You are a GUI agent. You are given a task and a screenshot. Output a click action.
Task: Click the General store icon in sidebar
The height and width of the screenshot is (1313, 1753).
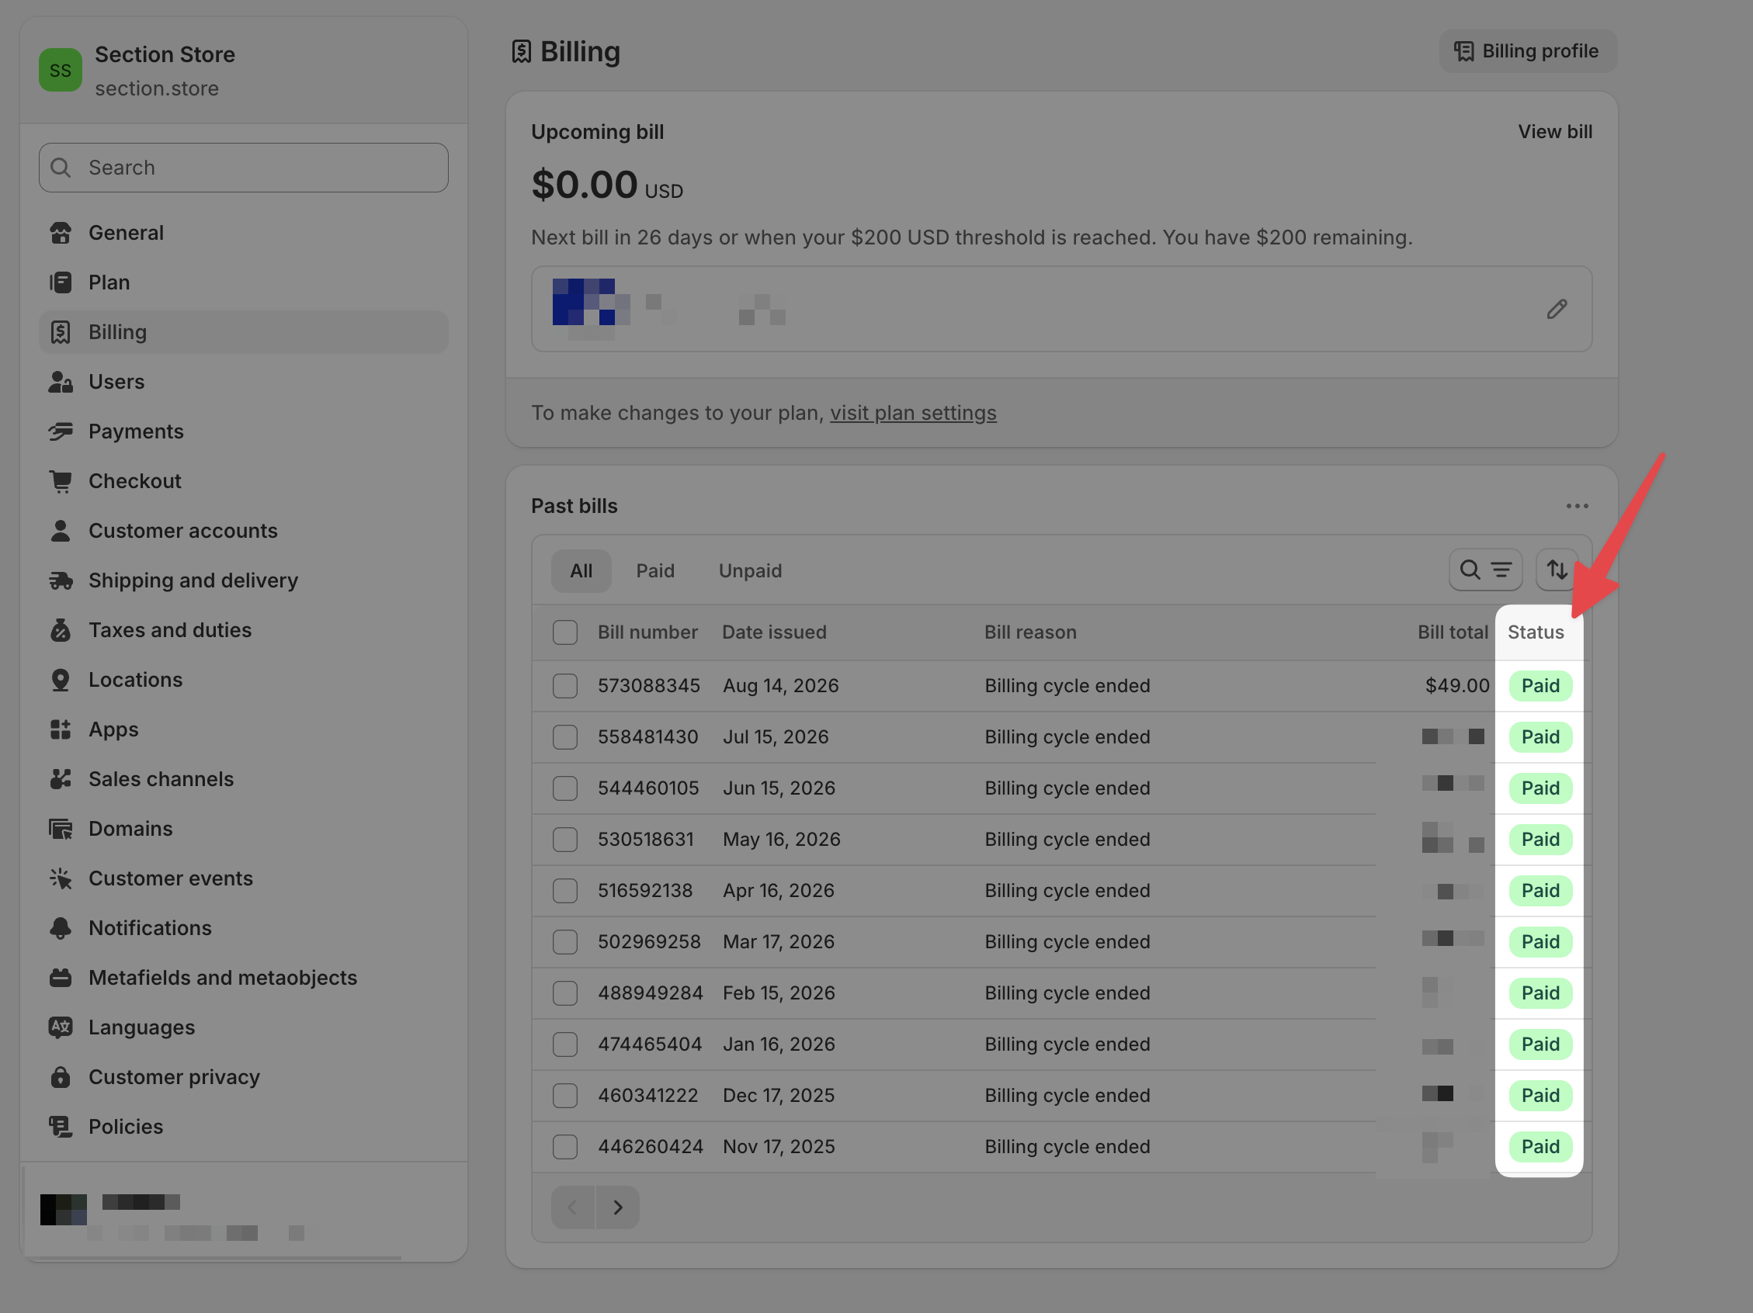[x=61, y=233]
